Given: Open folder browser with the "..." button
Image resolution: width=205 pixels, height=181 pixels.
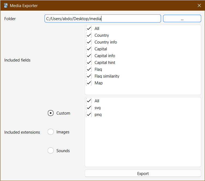Looking at the screenshot, I should pos(182,19).
